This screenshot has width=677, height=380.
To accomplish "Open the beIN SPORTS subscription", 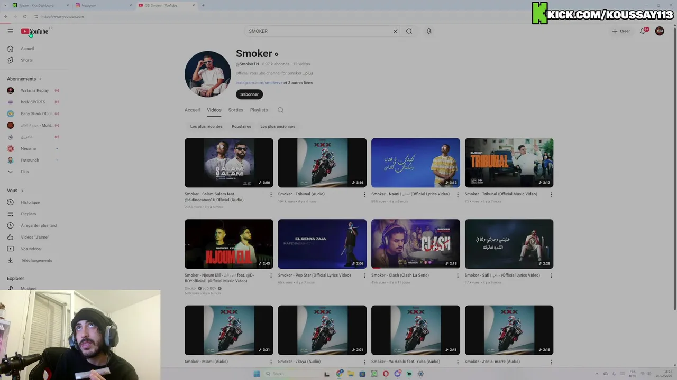I will pos(34,102).
